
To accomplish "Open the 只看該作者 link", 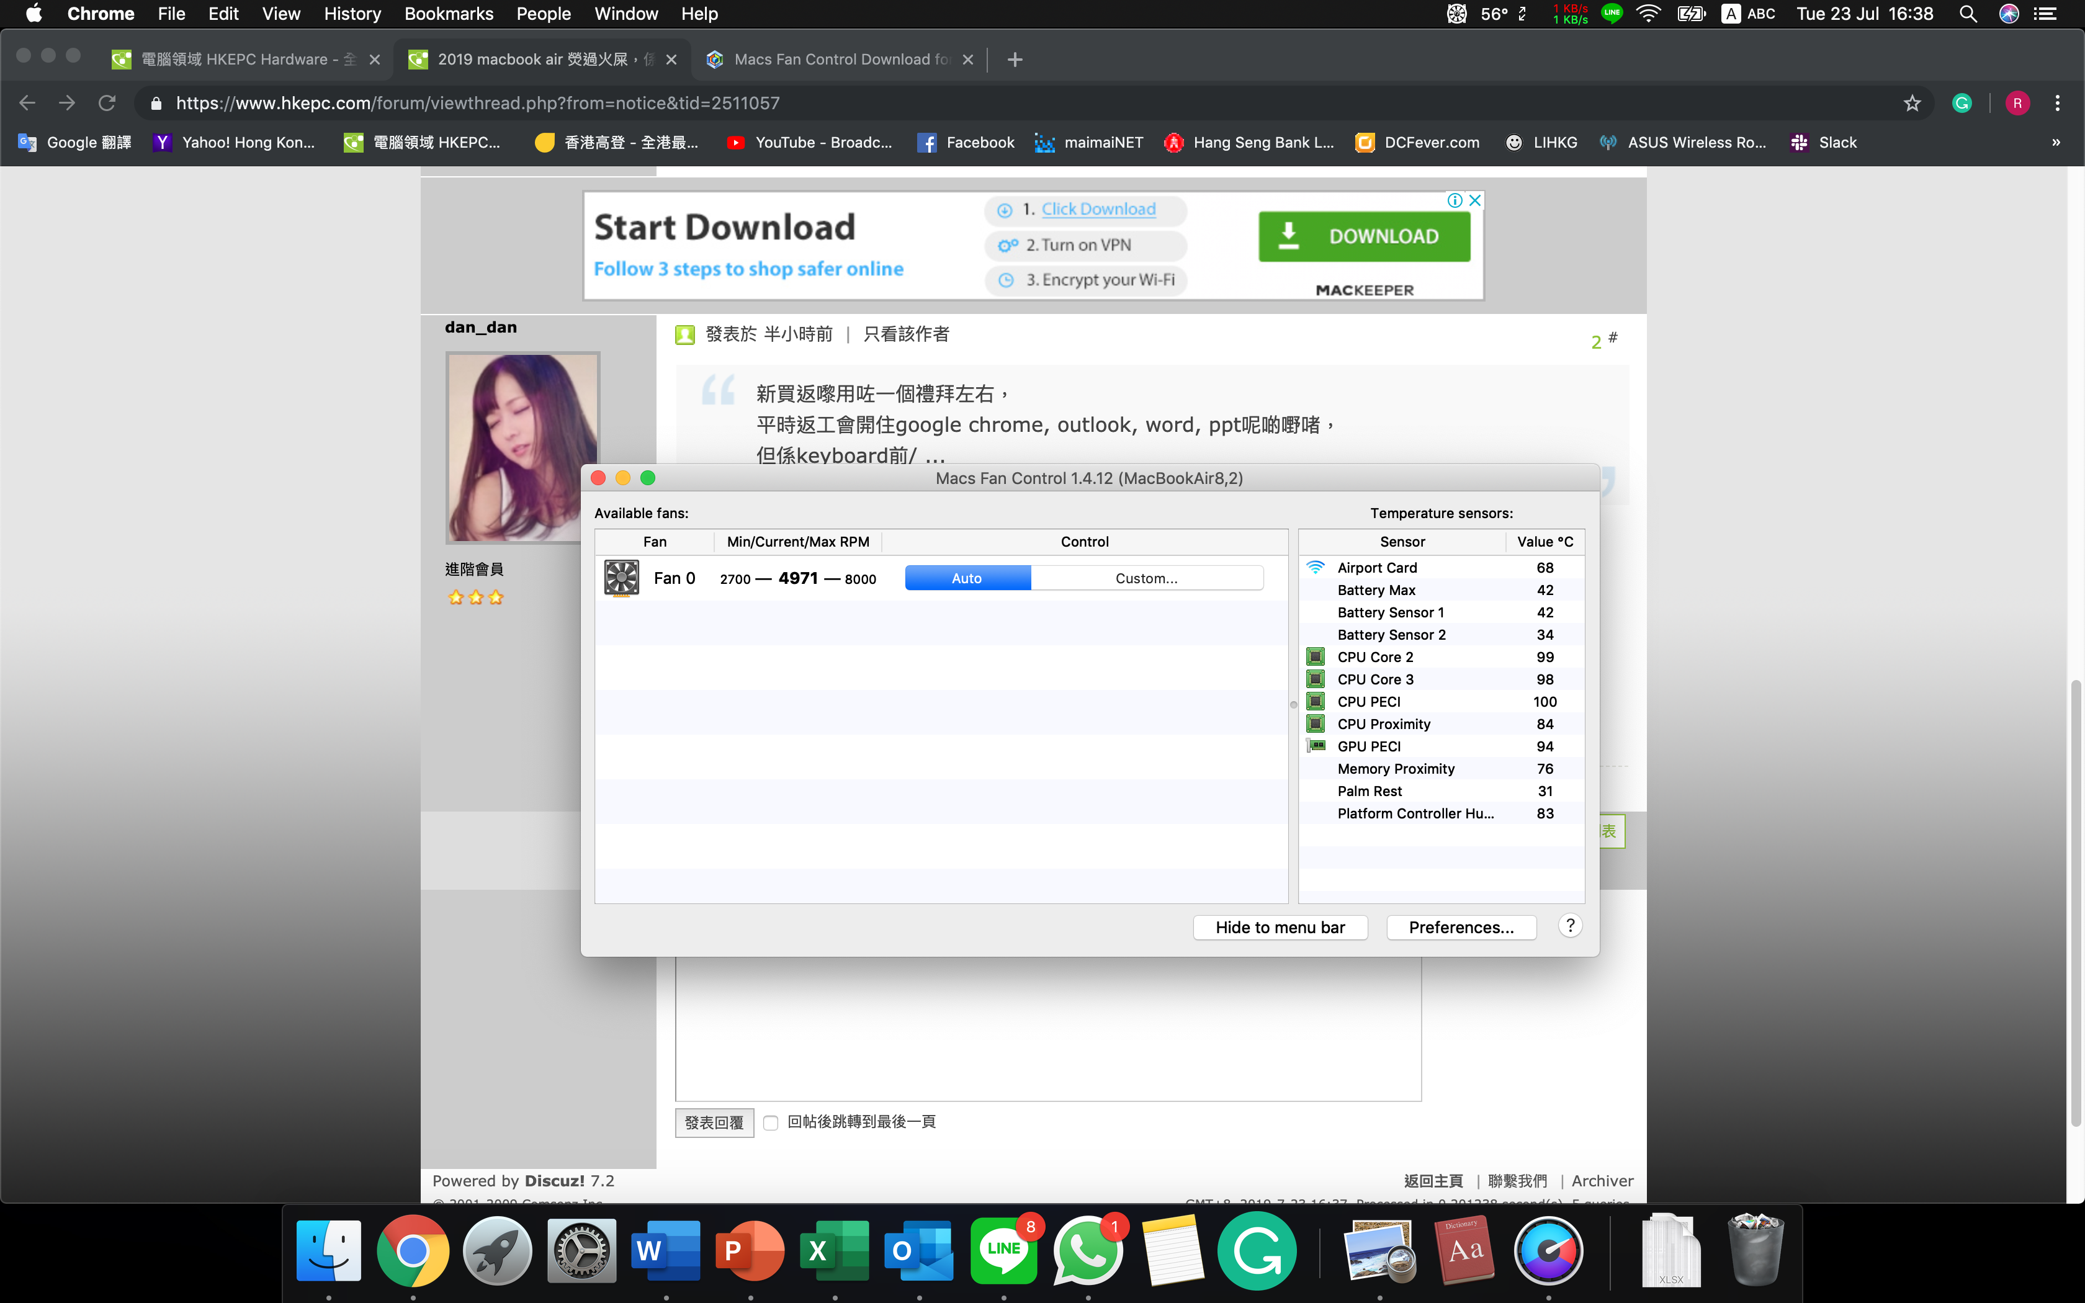I will click(907, 334).
